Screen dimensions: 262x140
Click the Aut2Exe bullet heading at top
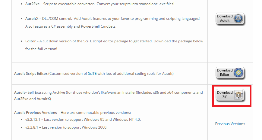tap(33, 4)
